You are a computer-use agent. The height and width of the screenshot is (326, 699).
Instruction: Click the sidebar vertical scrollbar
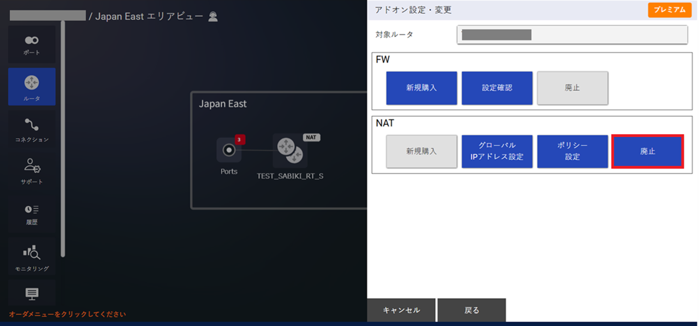(63, 139)
